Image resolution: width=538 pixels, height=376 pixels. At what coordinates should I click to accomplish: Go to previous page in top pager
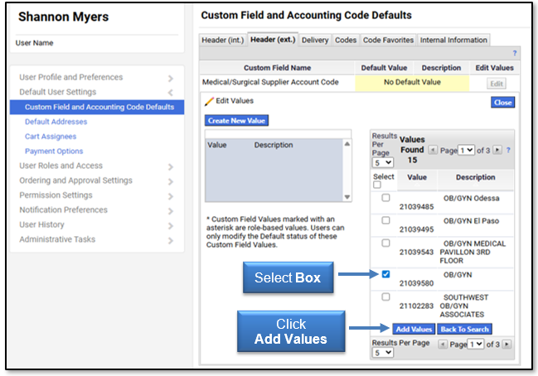click(433, 150)
